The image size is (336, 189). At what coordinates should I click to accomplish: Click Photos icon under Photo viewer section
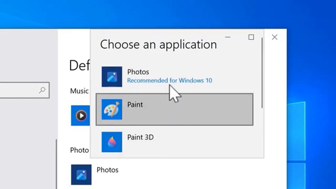(x=81, y=175)
